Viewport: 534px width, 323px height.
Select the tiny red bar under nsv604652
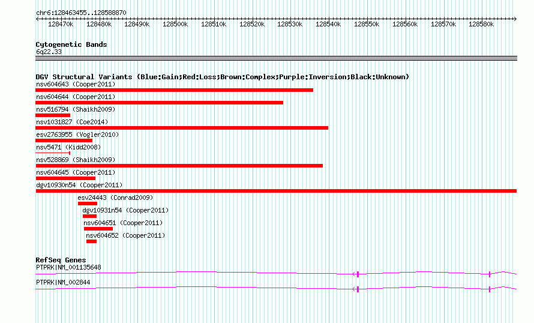point(91,241)
